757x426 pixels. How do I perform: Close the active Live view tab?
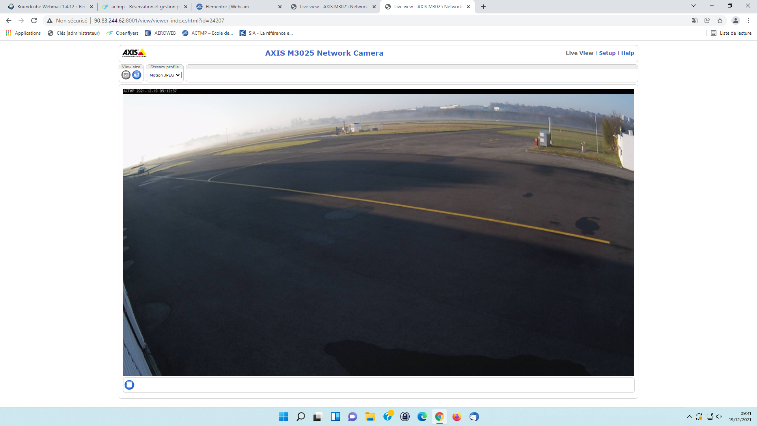pyautogui.click(x=468, y=7)
